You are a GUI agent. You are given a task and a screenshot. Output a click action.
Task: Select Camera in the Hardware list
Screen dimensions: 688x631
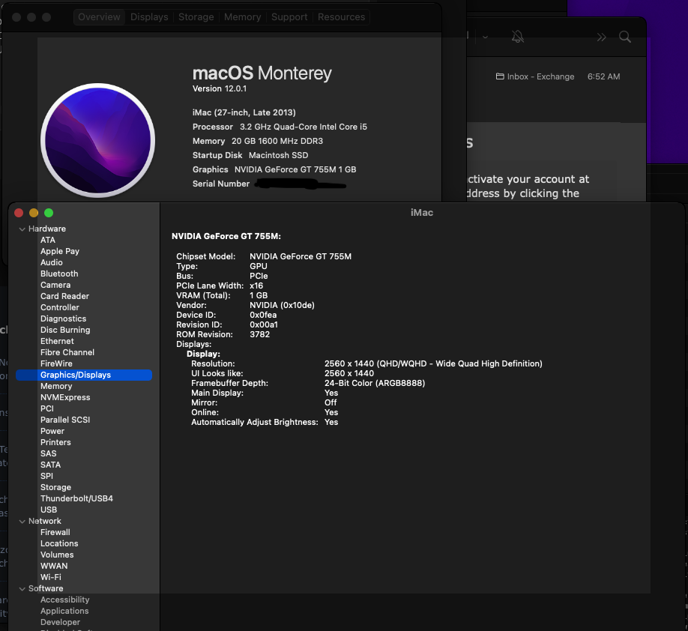[x=55, y=286]
